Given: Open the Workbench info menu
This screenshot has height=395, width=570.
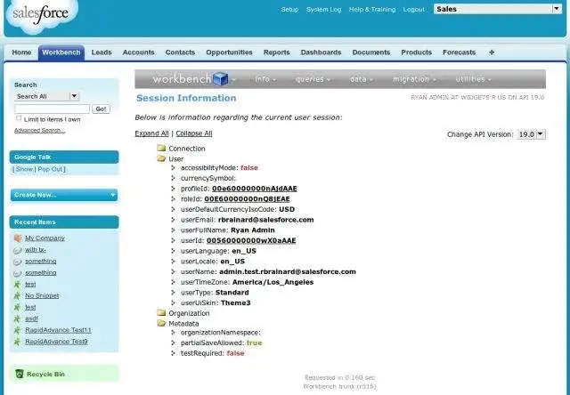Looking at the screenshot, I should [x=265, y=79].
